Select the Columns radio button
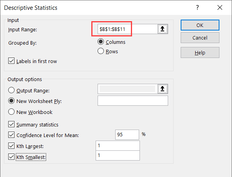Screen dimensions: 232x177 [101, 42]
